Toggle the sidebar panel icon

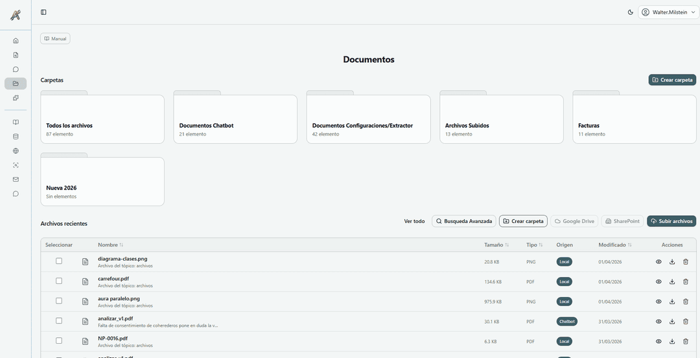43,12
